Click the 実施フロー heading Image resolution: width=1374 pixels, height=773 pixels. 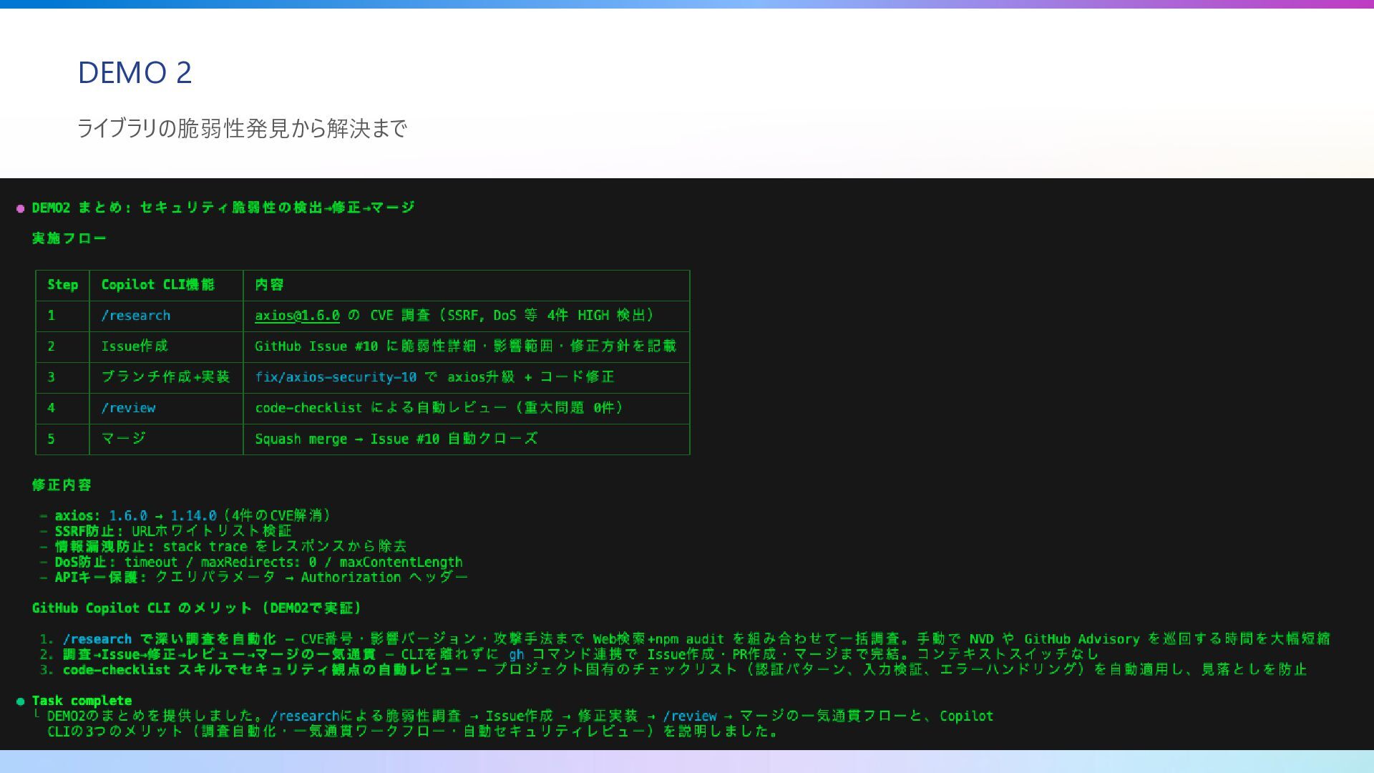pos(69,238)
